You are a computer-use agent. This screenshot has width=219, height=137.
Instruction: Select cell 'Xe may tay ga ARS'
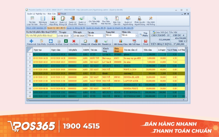(133, 58)
